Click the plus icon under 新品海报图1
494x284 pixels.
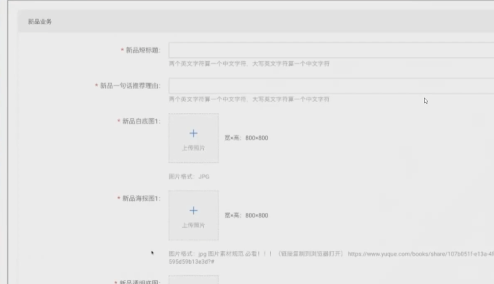(193, 210)
